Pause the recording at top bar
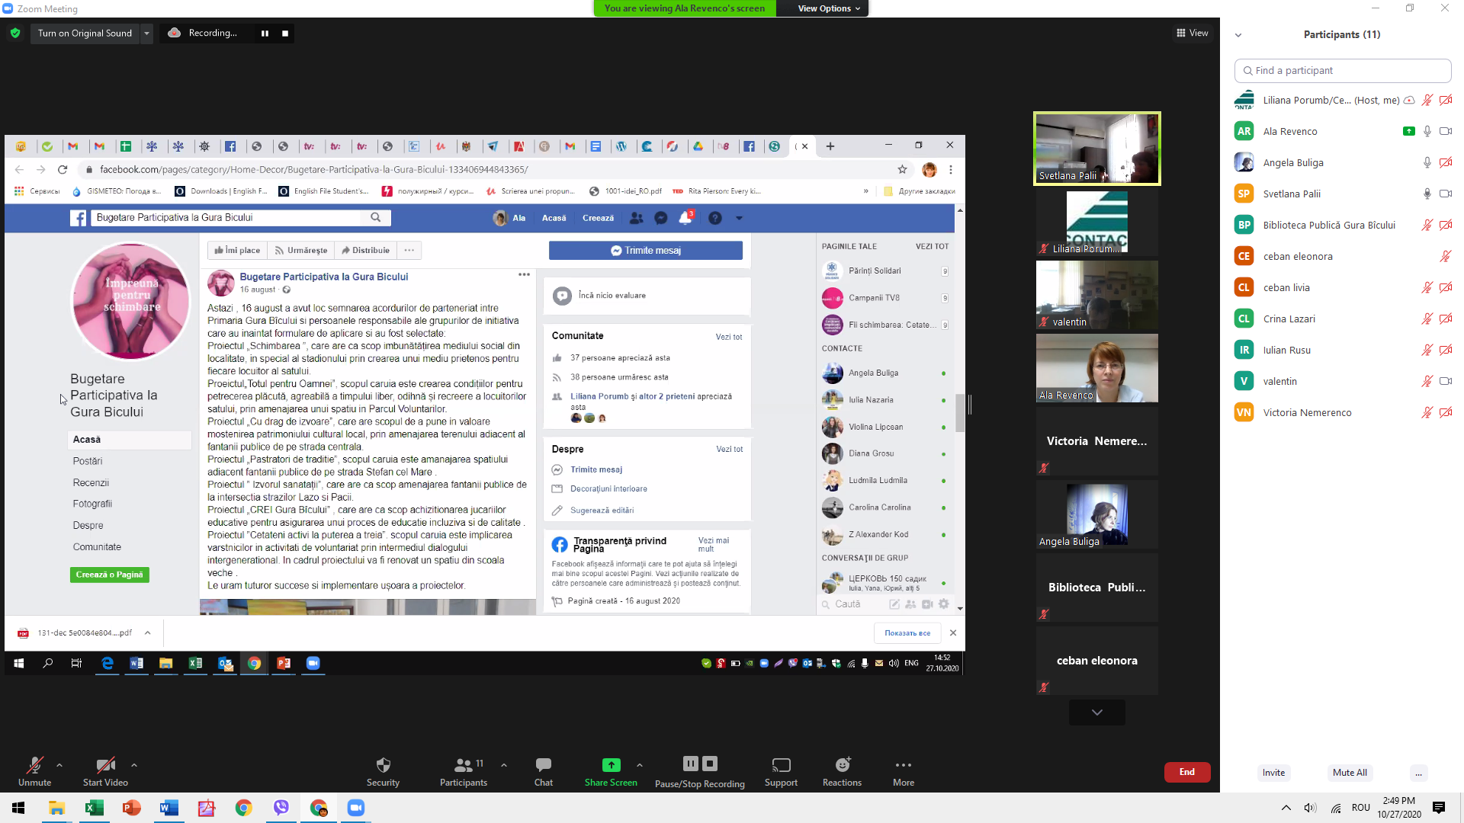The height and width of the screenshot is (823, 1464). tap(265, 34)
